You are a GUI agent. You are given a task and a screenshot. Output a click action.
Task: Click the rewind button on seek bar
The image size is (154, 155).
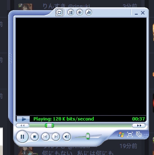click(x=22, y=126)
